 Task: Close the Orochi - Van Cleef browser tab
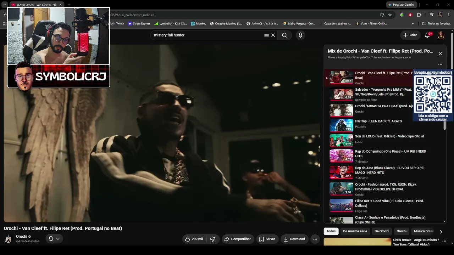coord(61,5)
